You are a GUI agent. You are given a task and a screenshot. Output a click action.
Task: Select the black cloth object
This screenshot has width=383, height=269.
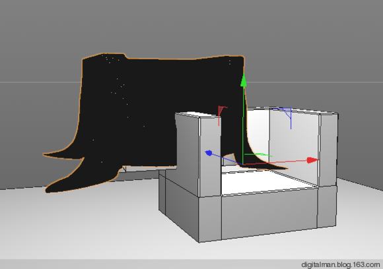click(x=147, y=109)
